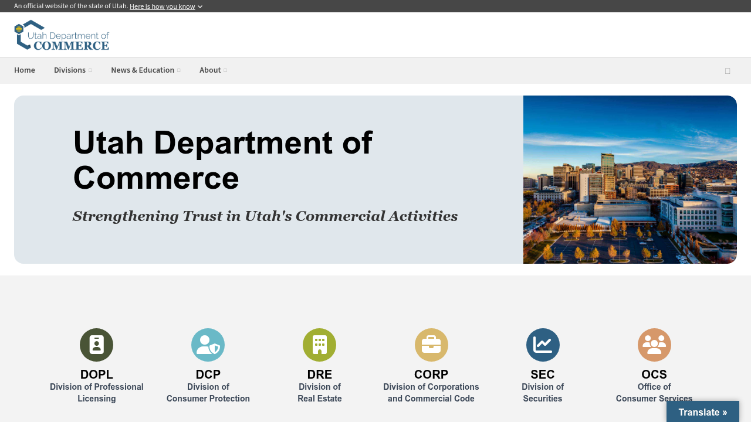The image size is (751, 422).
Task: Open the SEC chart line icon
Action: click(x=543, y=345)
